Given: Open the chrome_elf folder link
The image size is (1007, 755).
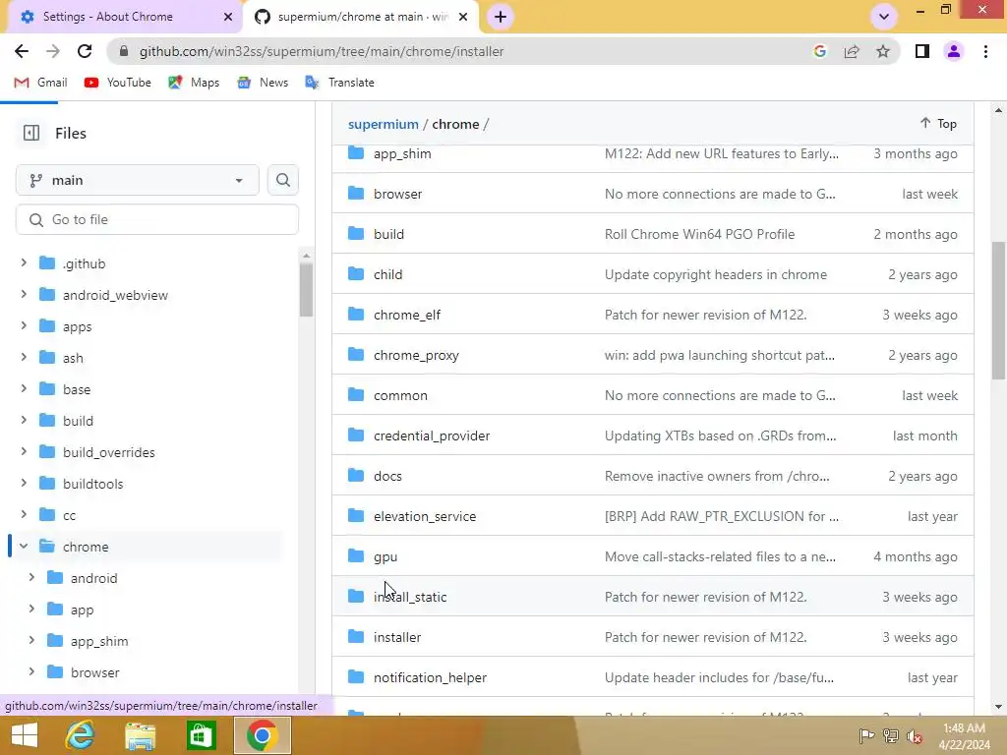Looking at the screenshot, I should pyautogui.click(x=407, y=315).
